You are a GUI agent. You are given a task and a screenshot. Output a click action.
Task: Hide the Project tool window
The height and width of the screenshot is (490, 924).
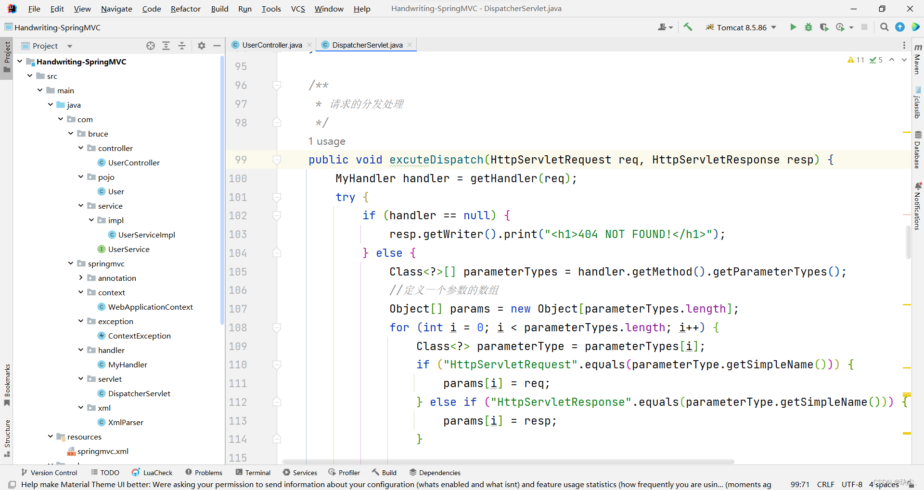pos(217,46)
